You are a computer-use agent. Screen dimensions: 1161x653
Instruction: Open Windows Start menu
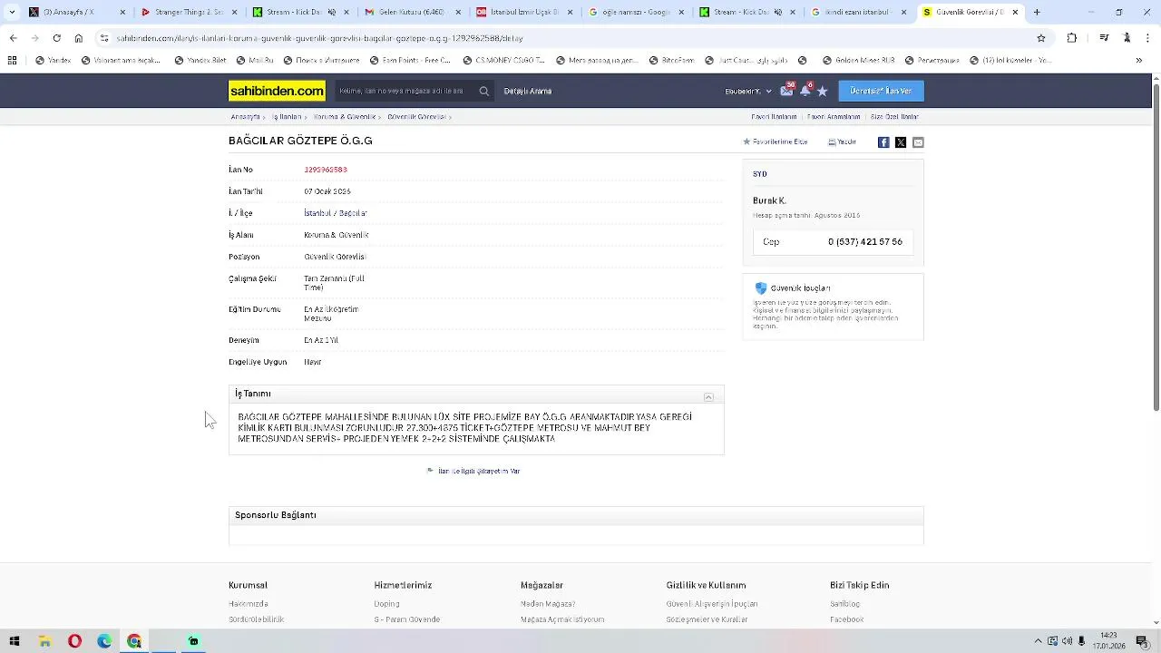tap(15, 641)
